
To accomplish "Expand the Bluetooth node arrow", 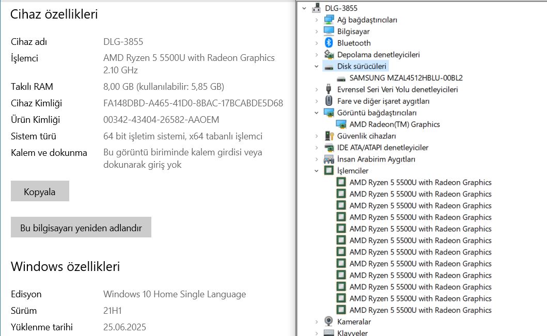I will coord(317,43).
